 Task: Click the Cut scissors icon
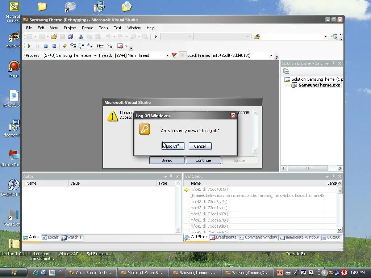(x=81, y=37)
